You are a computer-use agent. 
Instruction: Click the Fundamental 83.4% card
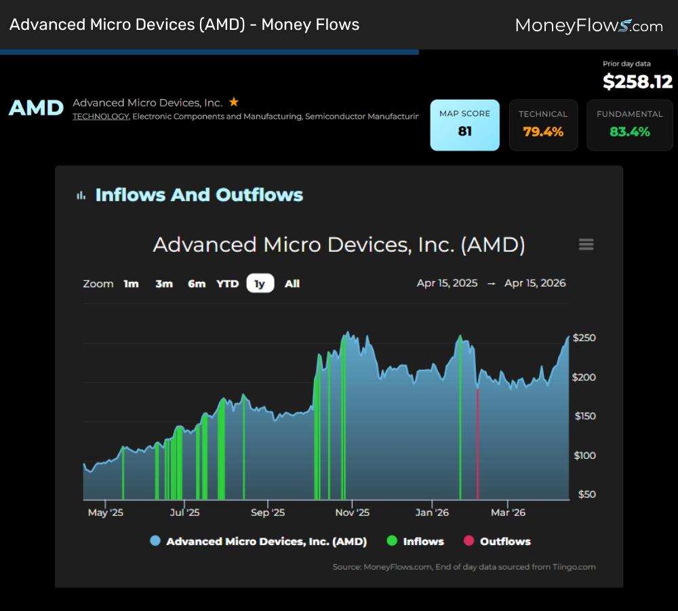629,125
